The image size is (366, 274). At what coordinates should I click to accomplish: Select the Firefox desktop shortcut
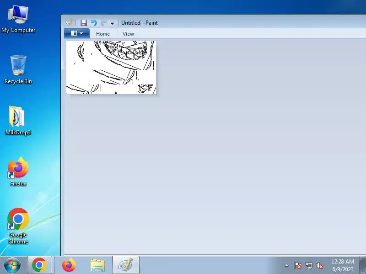coord(18,172)
